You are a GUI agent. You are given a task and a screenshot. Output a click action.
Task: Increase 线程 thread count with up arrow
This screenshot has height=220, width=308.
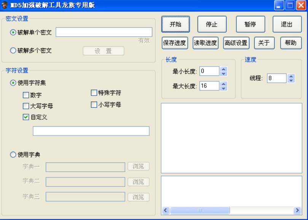[290, 76]
